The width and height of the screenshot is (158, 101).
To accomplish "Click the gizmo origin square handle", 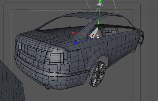I will pos(97,37).
